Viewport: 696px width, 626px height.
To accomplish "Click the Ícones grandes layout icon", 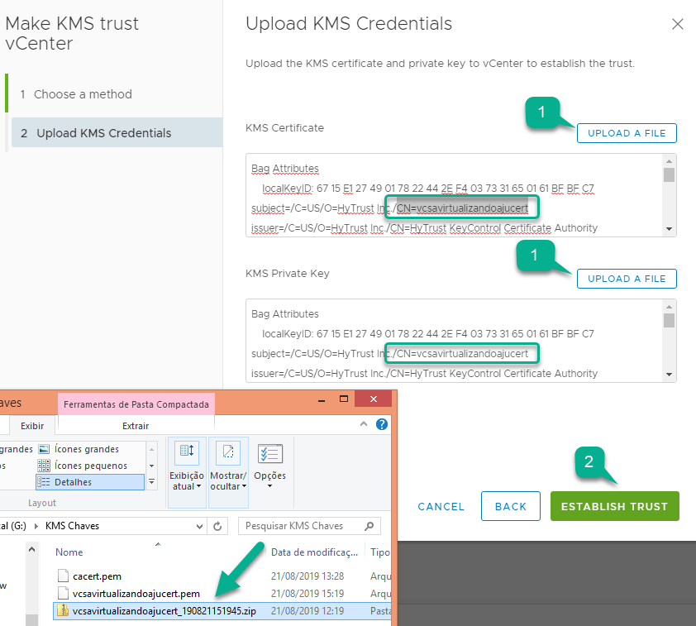I will coord(44,449).
